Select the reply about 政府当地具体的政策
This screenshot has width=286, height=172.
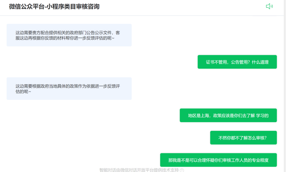69,89
